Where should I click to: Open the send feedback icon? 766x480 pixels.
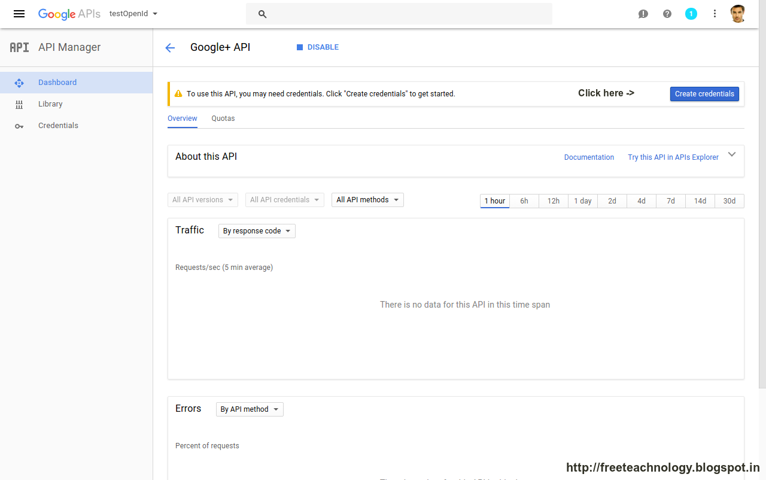(x=643, y=14)
